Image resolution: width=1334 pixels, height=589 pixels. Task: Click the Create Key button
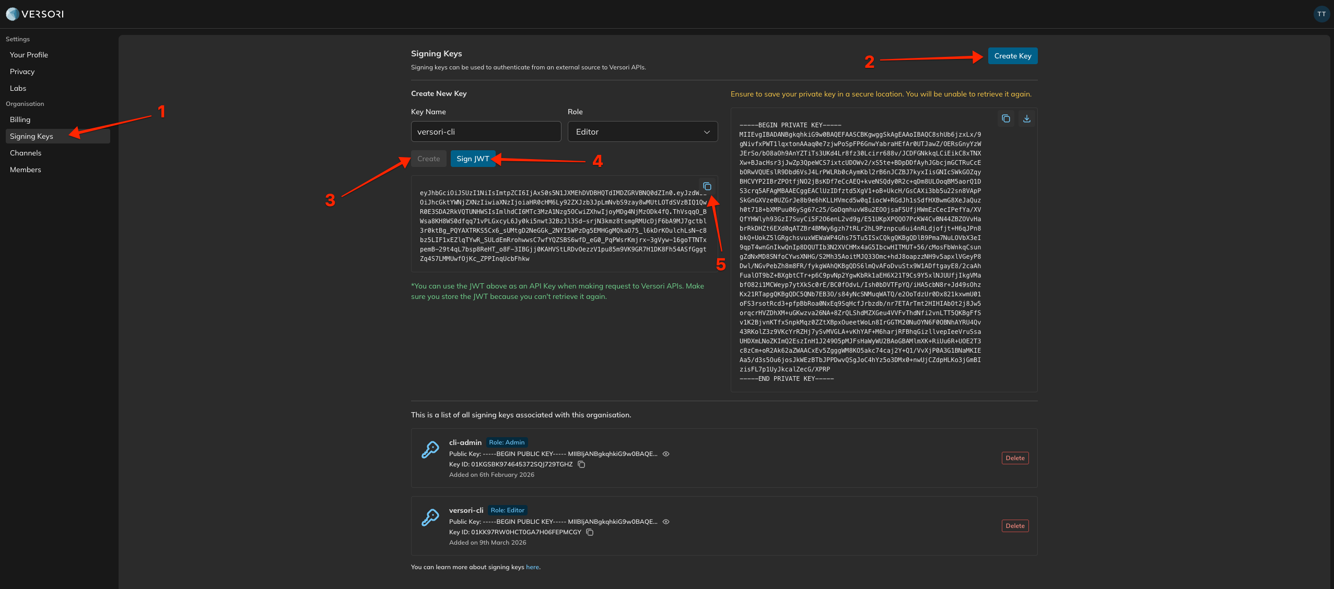(1012, 56)
